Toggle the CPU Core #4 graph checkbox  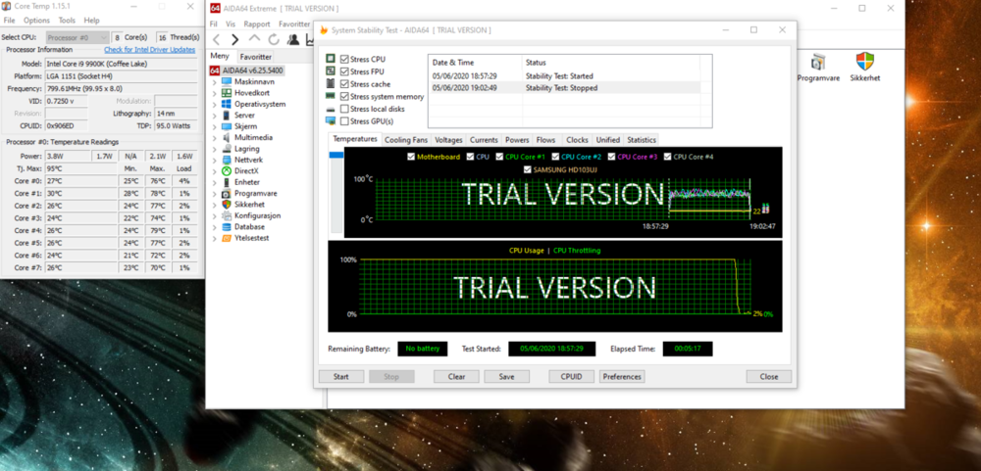click(x=667, y=157)
